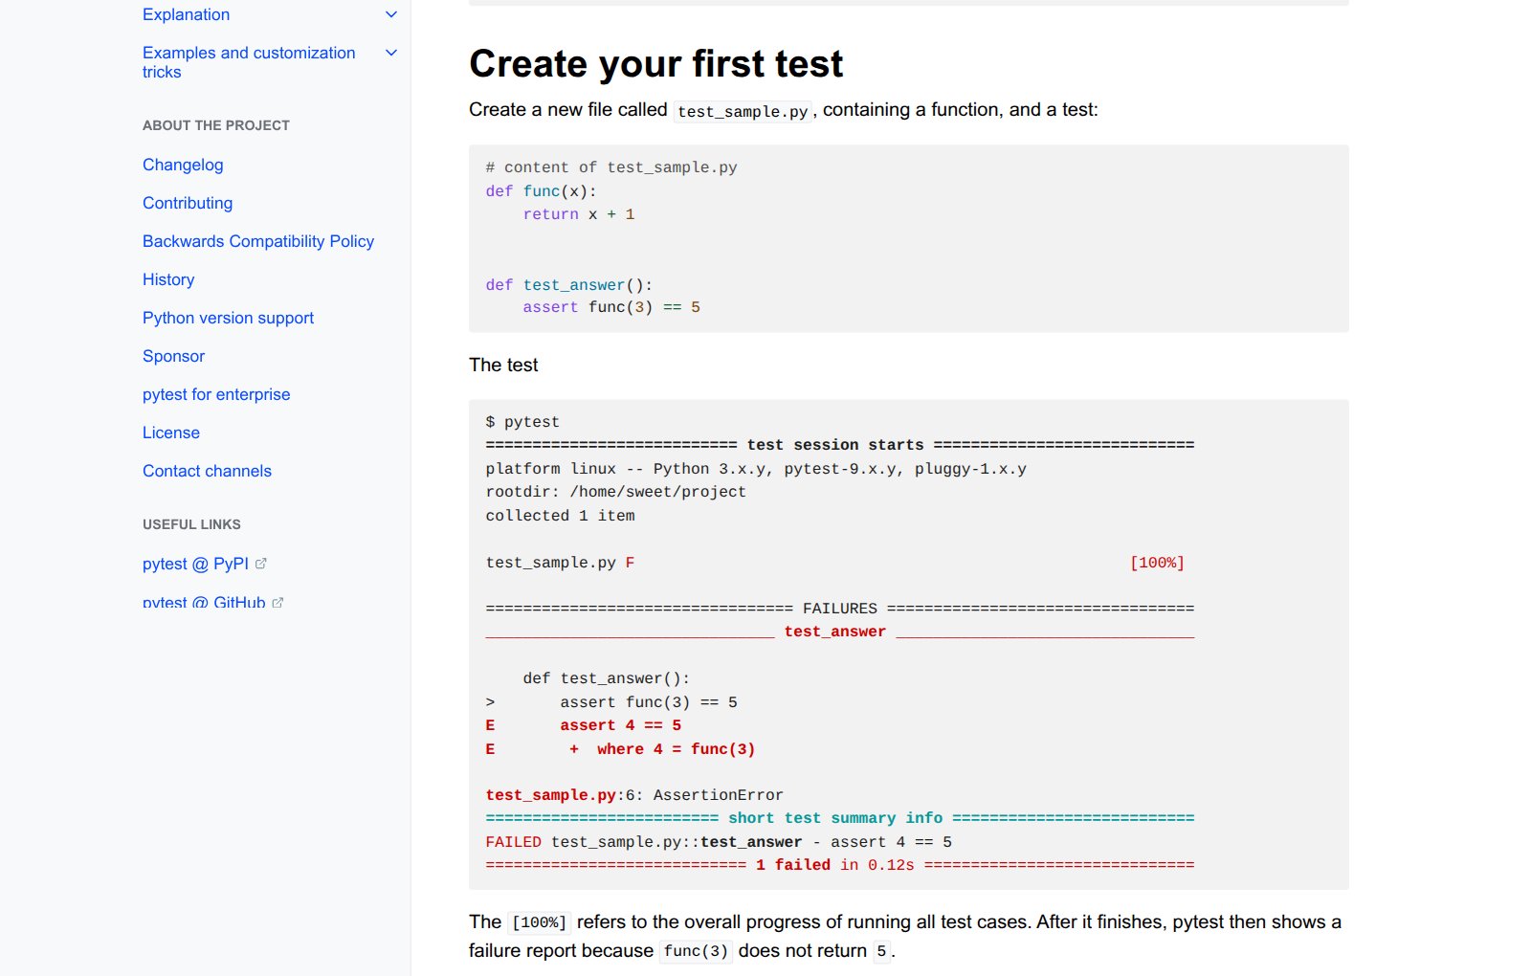Click external-link icon beside pytest @ PyPI
The image size is (1531, 976).
(261, 564)
